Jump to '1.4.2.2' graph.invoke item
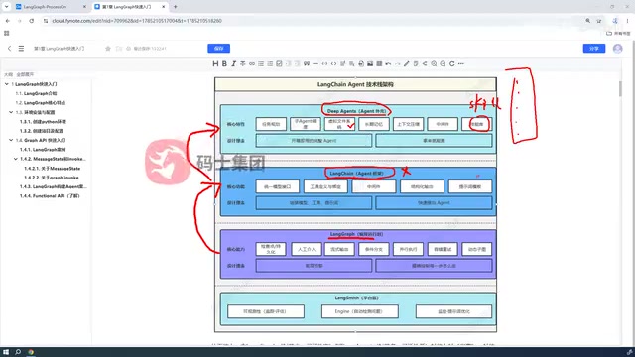Screen dimensions: 635x357 [52, 178]
